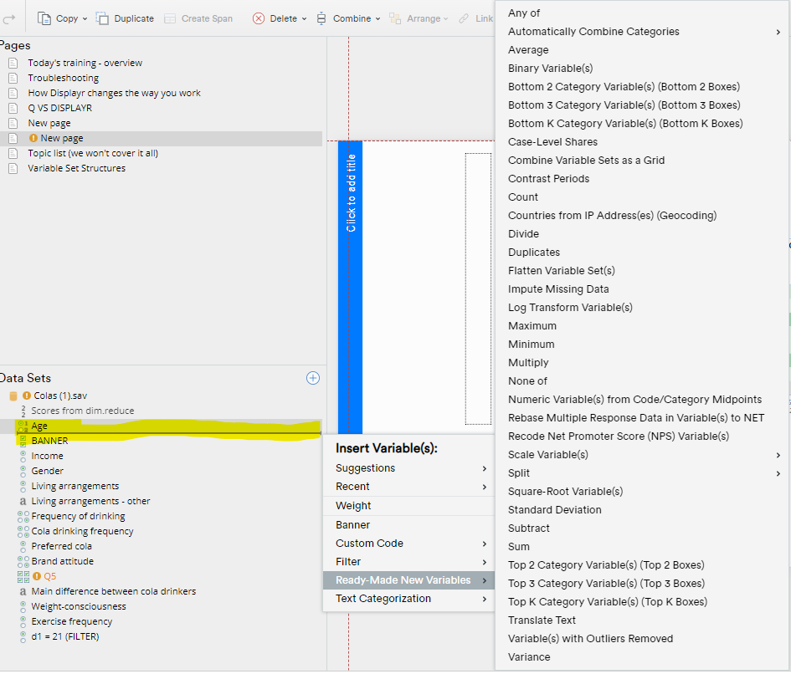This screenshot has height=674, width=791.
Task: Click the Colas (1).sav database icon
Action: [13, 396]
